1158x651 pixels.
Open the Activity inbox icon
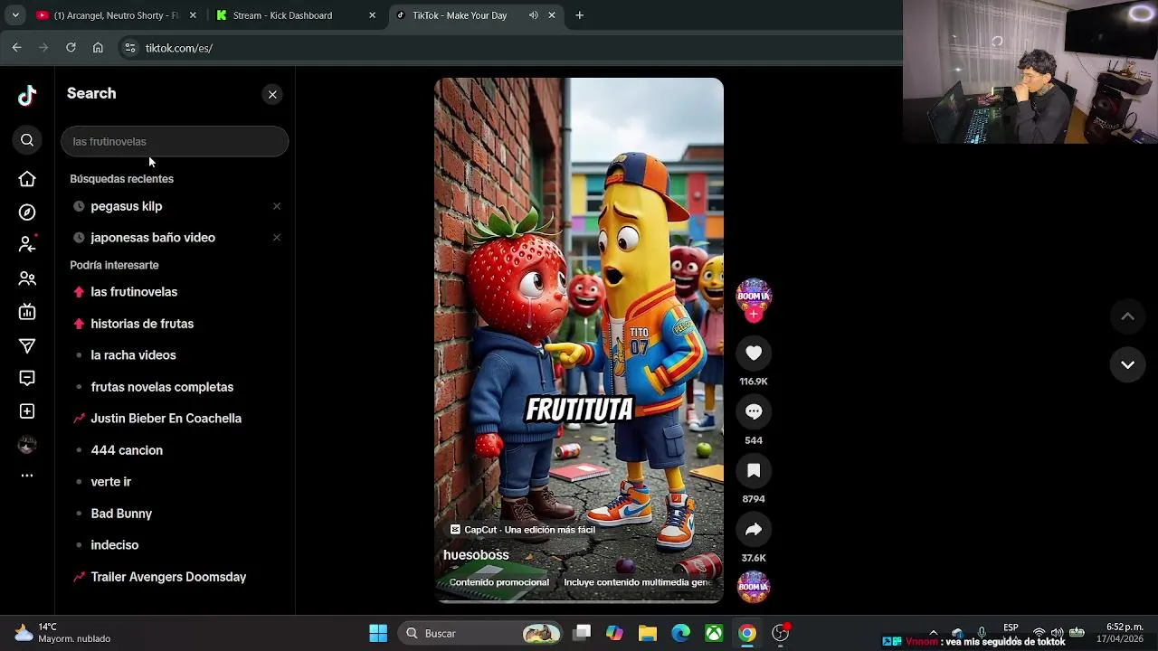tap(27, 378)
